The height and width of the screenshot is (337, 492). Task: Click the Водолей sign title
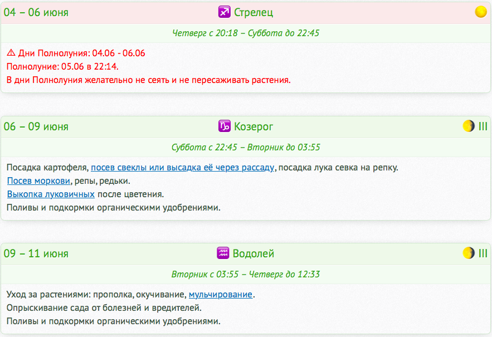pos(254,254)
